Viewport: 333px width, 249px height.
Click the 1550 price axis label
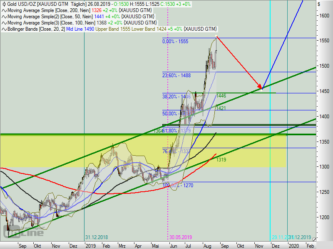pos(324,40)
